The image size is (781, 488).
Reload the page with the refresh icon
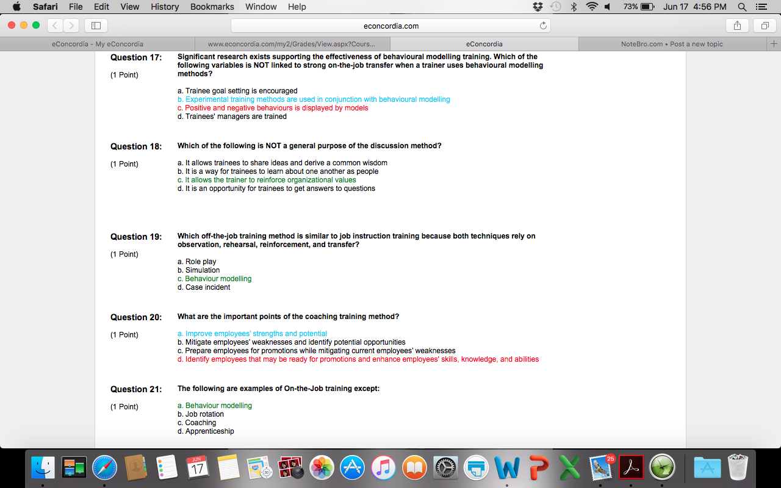click(543, 26)
